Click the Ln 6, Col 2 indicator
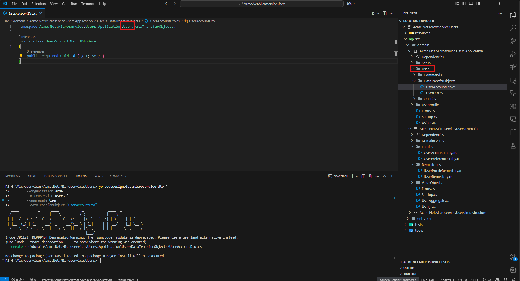 [x=429, y=279]
